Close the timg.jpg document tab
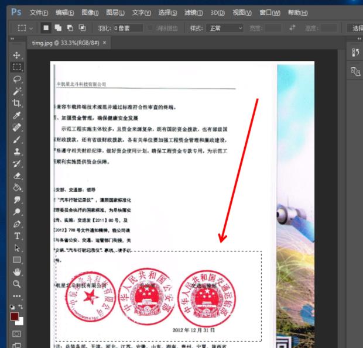 click(x=104, y=43)
